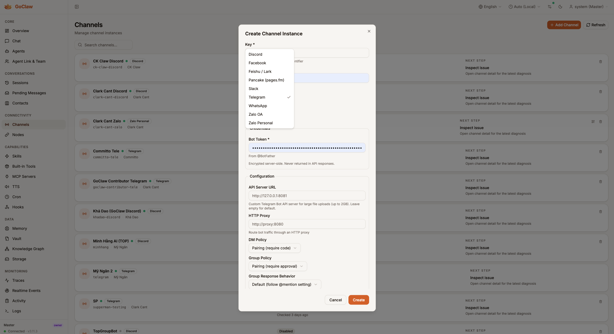Screen dimensions: 614x334
Task: Open the Overview page
Action: (34, 31)
